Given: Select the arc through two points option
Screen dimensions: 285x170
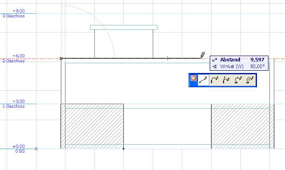Looking at the screenshot, I should coord(238,80).
